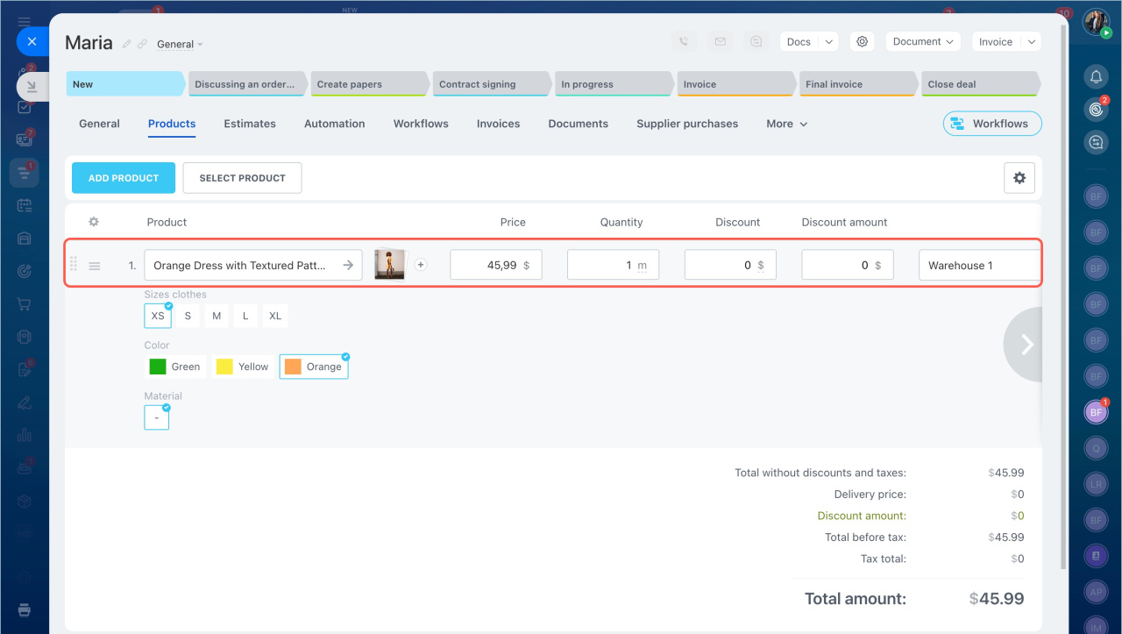Click the SELECT PRODUCT button
The width and height of the screenshot is (1122, 634).
(242, 178)
